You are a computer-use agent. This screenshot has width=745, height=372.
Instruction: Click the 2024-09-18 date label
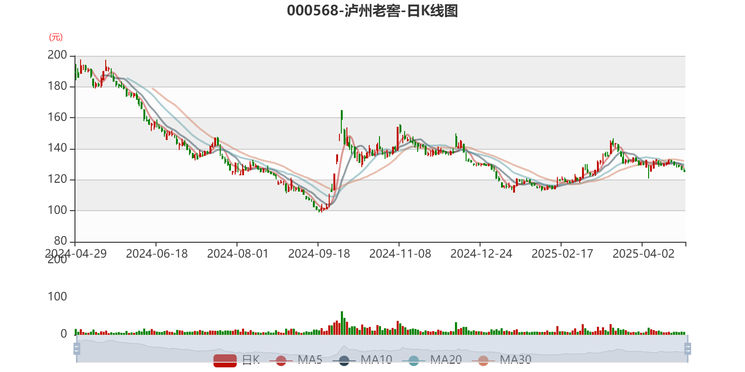[319, 254]
